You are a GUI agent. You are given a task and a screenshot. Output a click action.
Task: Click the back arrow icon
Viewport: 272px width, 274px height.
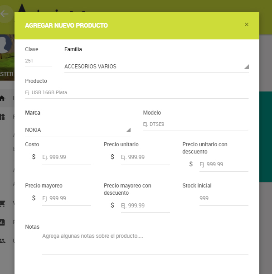[5, 14]
